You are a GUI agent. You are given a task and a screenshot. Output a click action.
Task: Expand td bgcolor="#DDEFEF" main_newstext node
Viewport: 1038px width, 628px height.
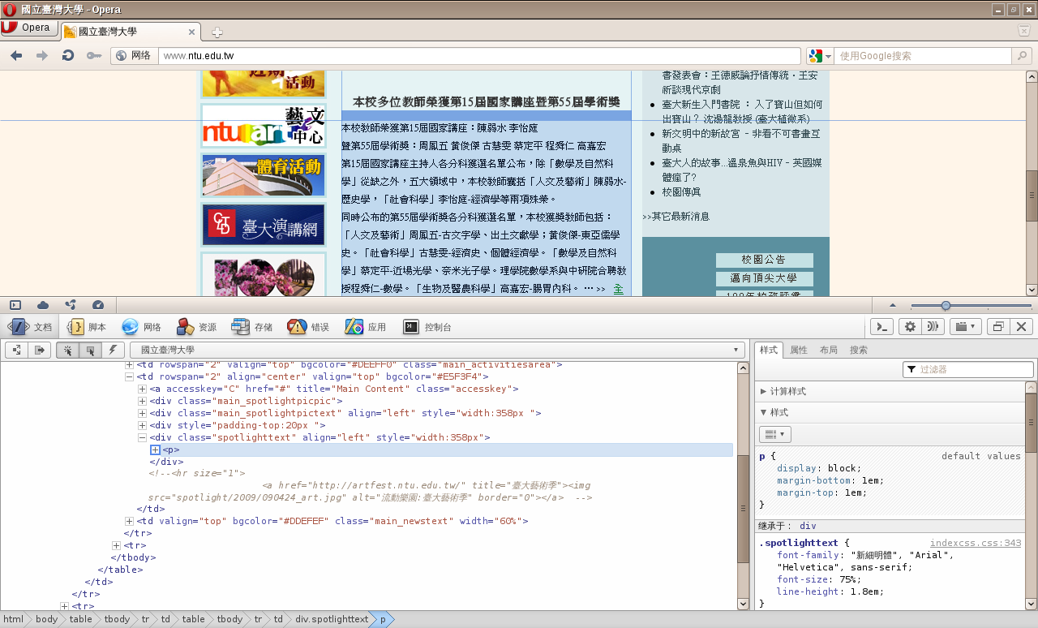coord(129,521)
